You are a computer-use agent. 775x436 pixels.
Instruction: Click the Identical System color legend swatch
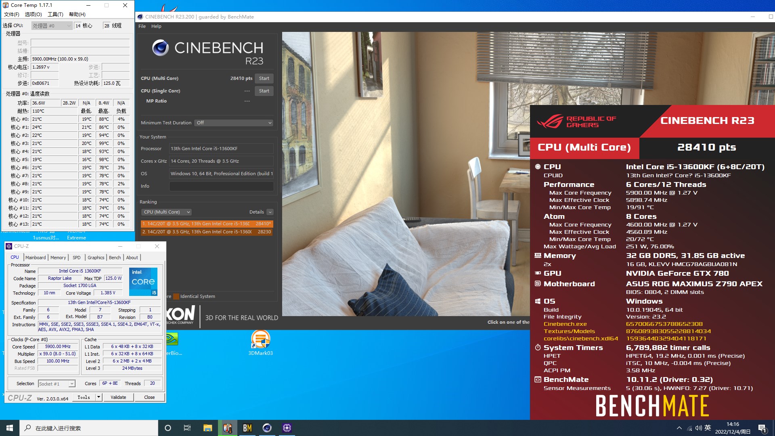pos(176,296)
